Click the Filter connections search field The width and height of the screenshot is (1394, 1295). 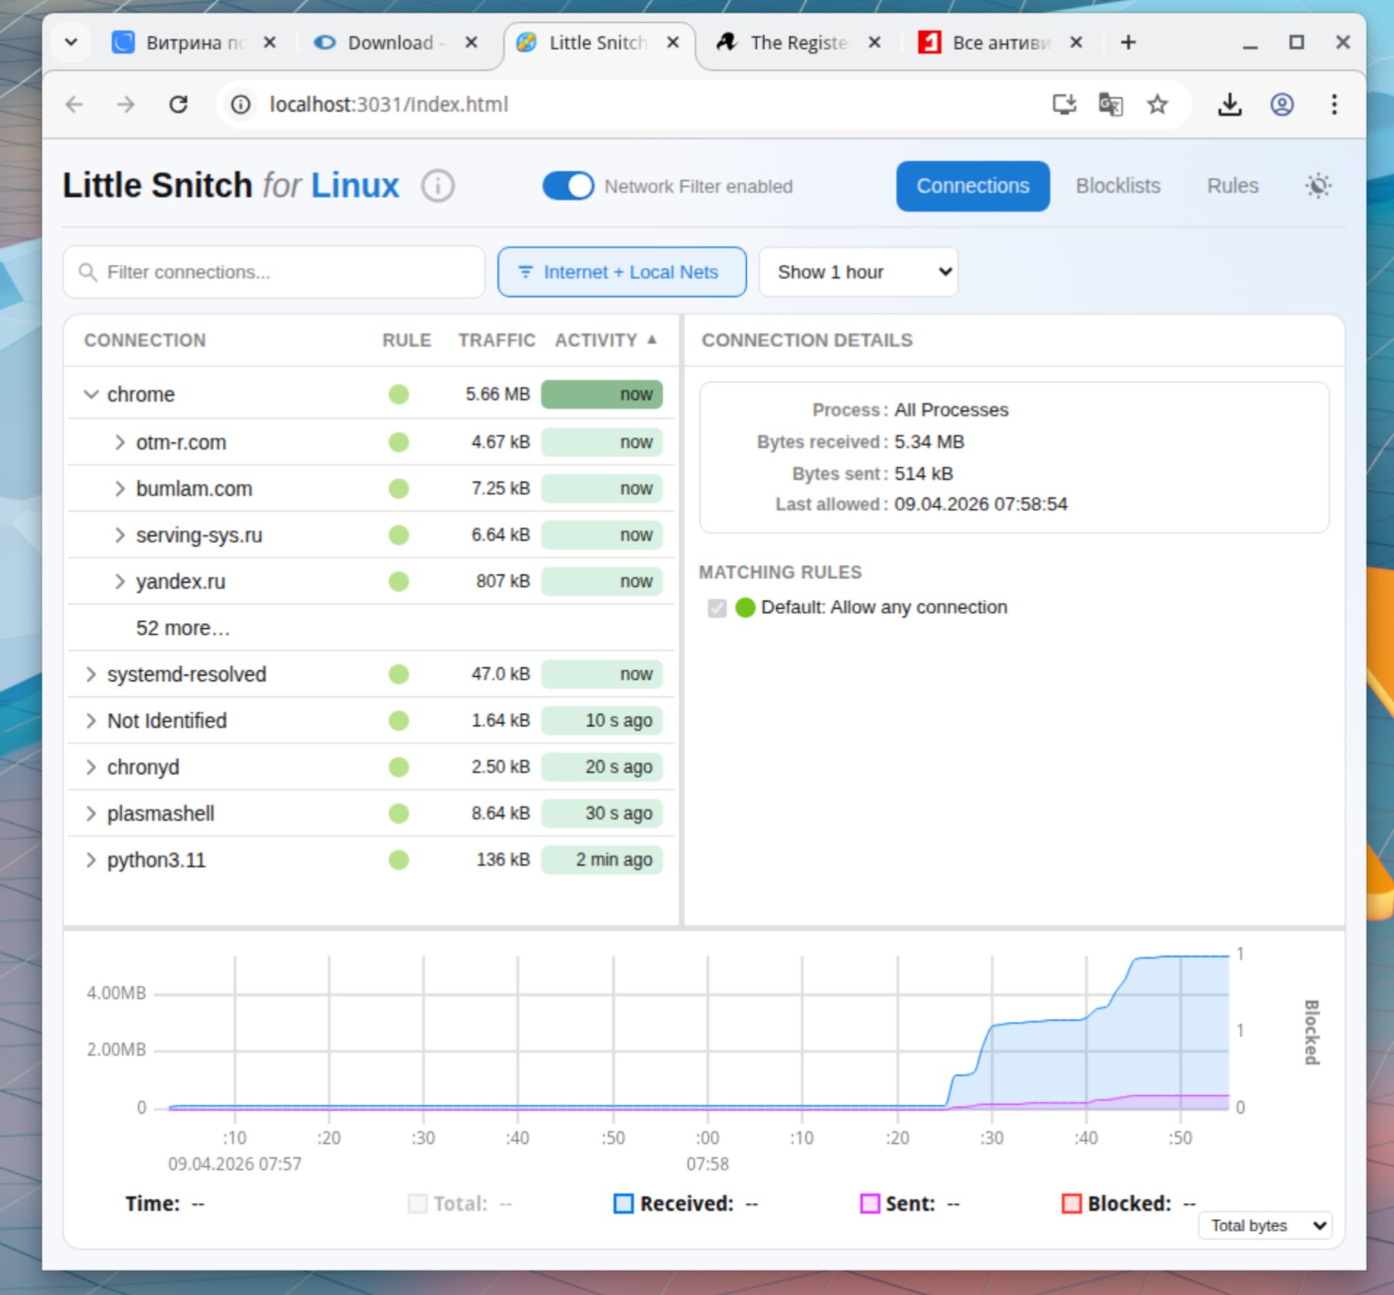pyautogui.click(x=283, y=272)
